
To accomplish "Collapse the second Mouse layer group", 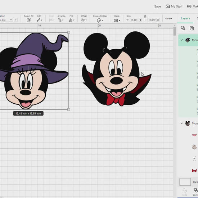I will (181, 123).
